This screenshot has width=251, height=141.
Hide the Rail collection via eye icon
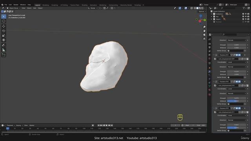[246, 16]
